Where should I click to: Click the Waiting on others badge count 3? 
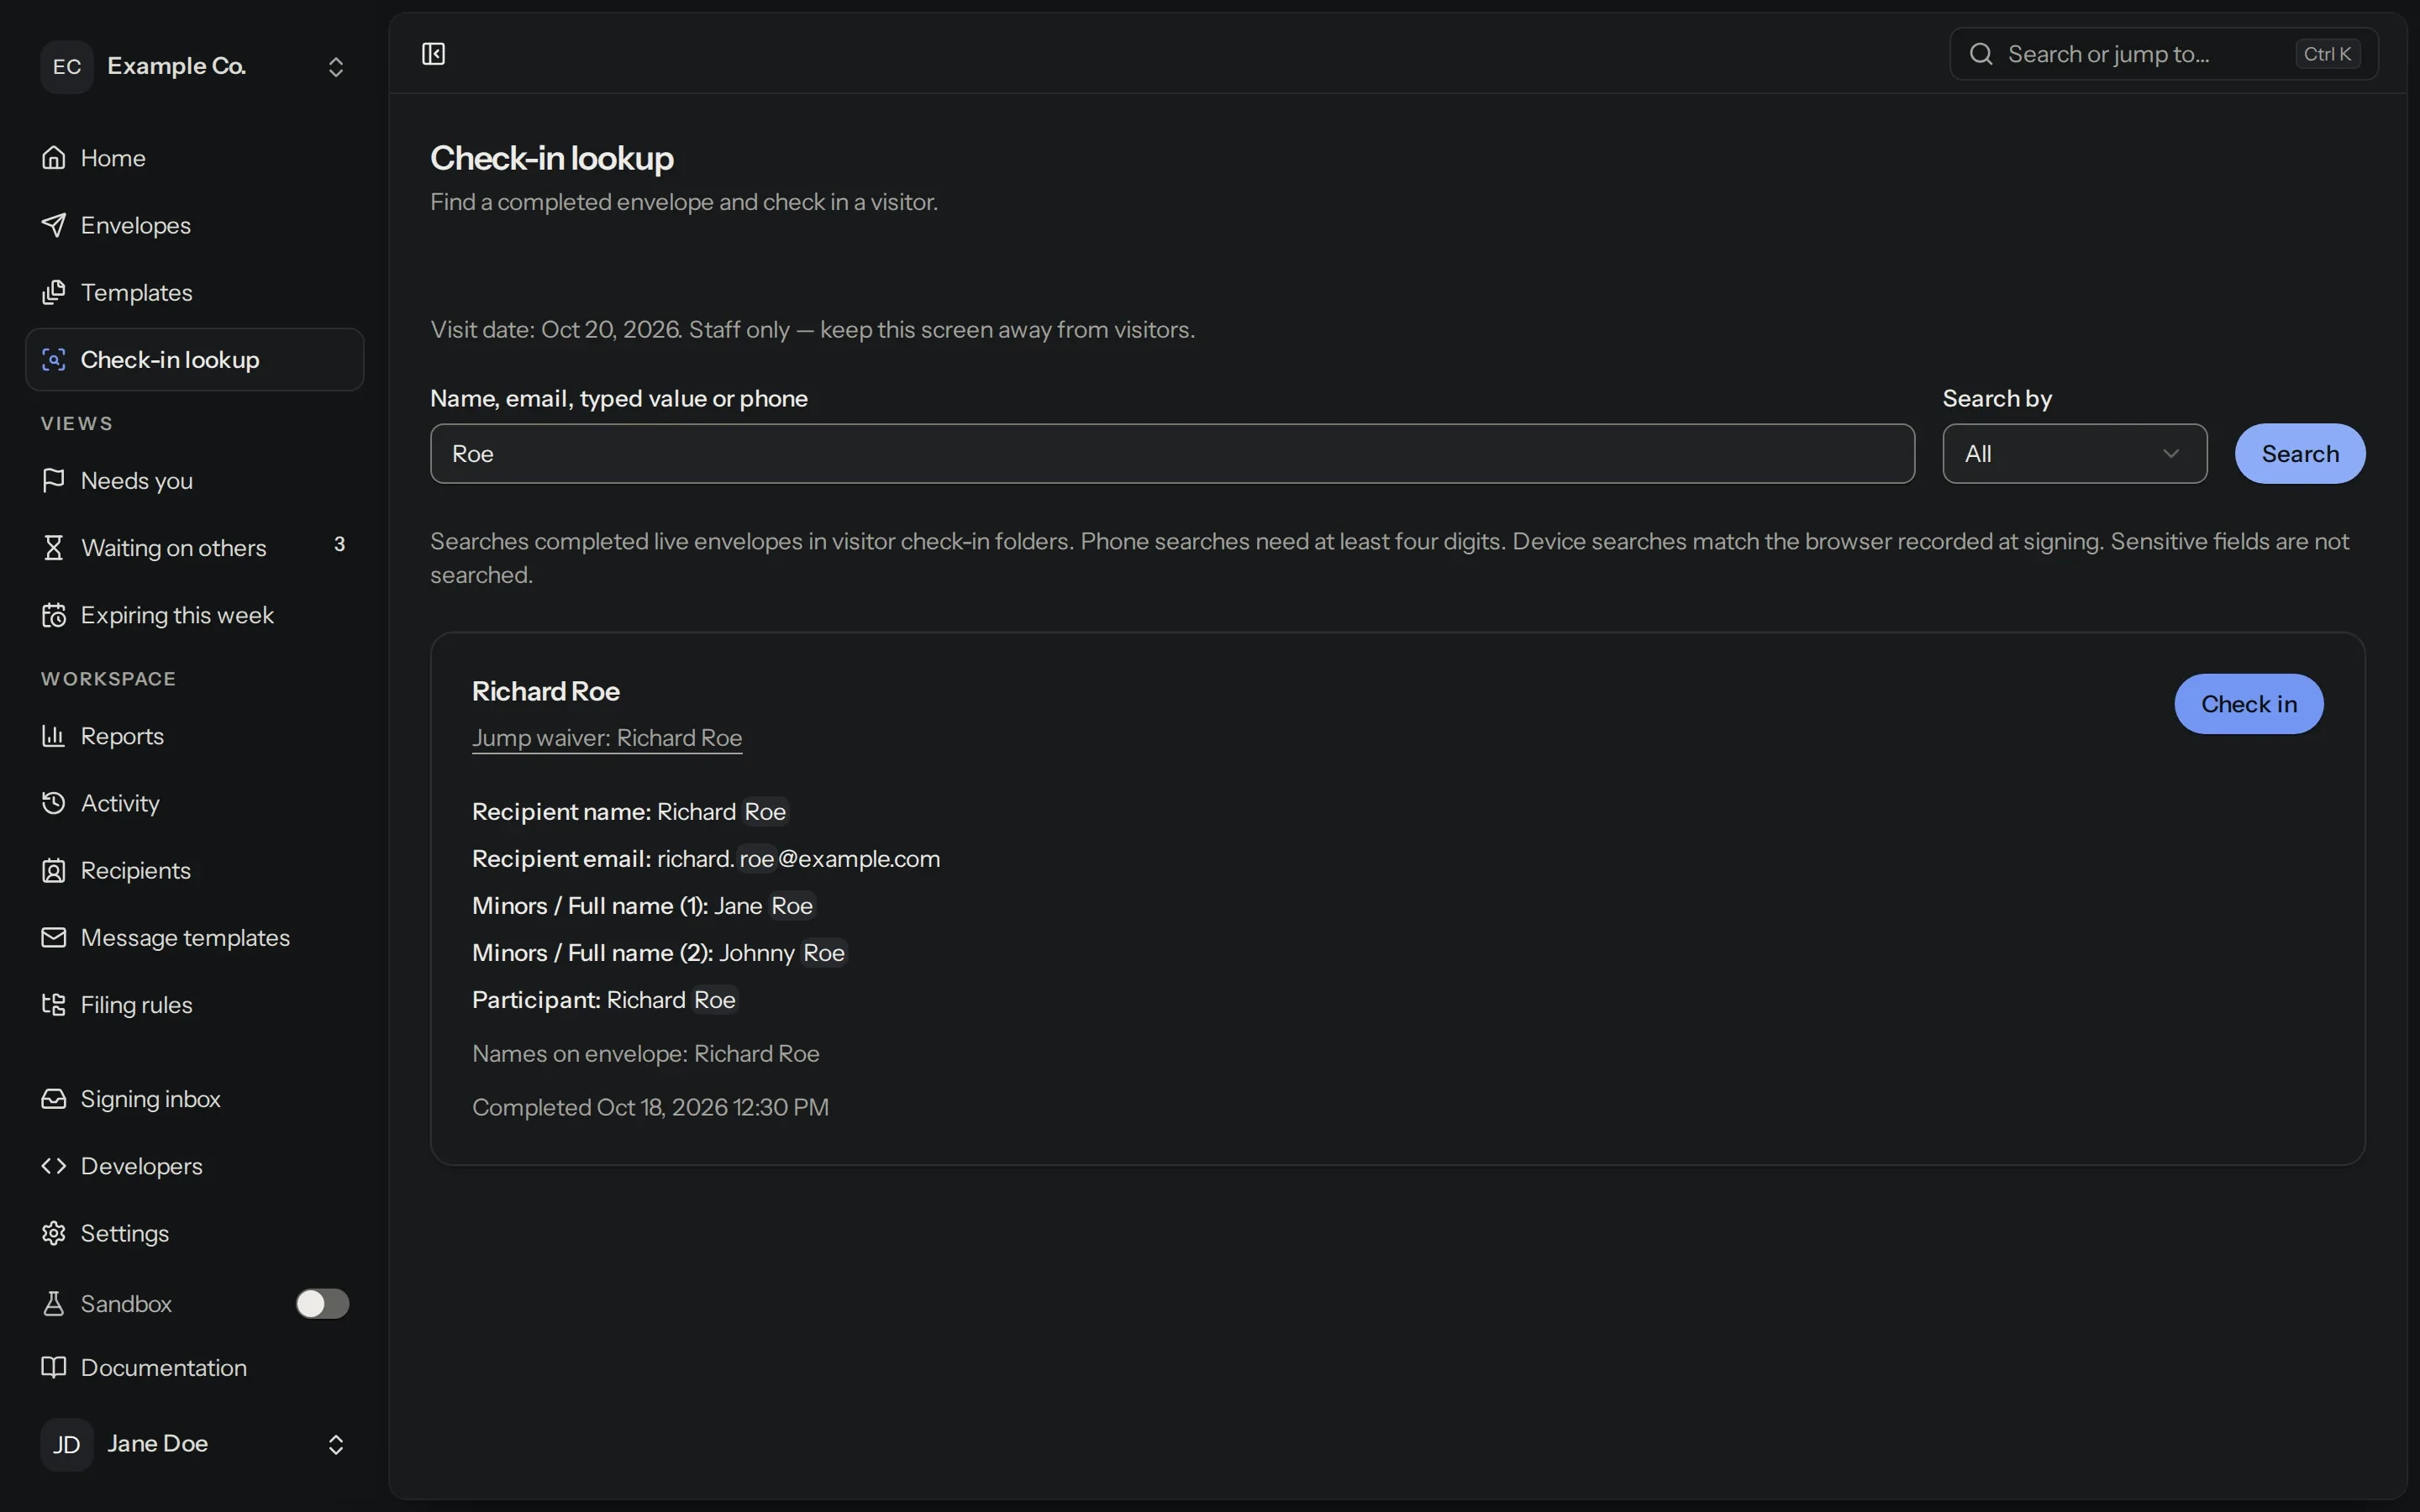click(339, 544)
